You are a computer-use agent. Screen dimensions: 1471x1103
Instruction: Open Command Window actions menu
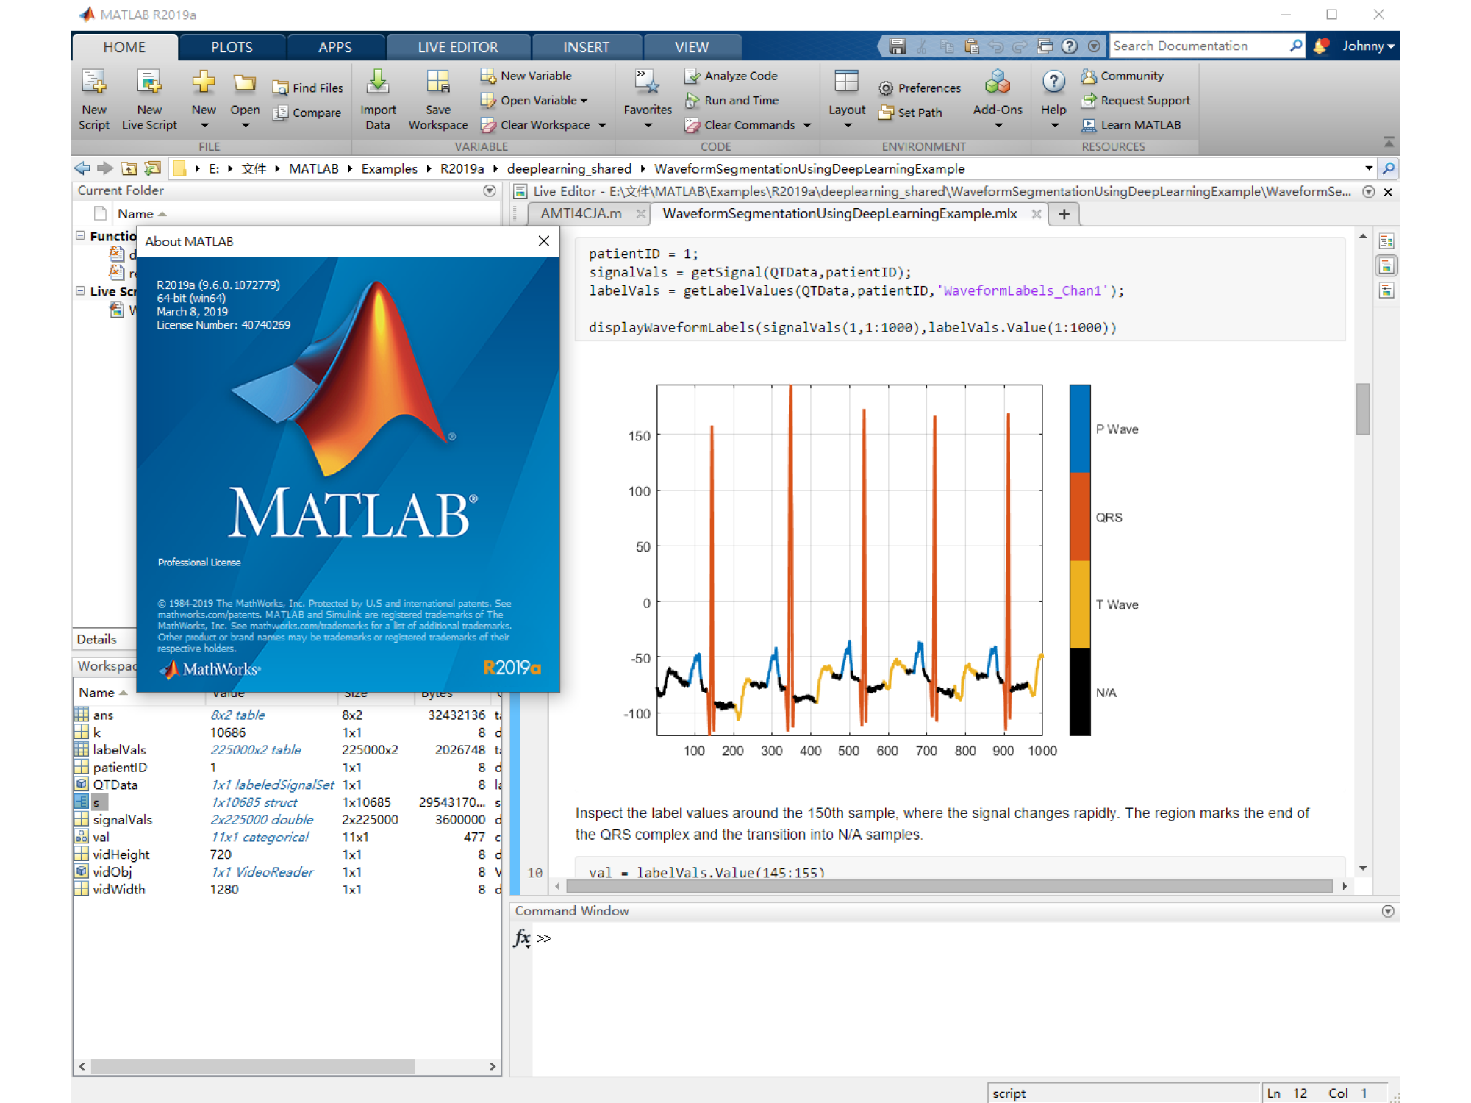(x=1388, y=911)
